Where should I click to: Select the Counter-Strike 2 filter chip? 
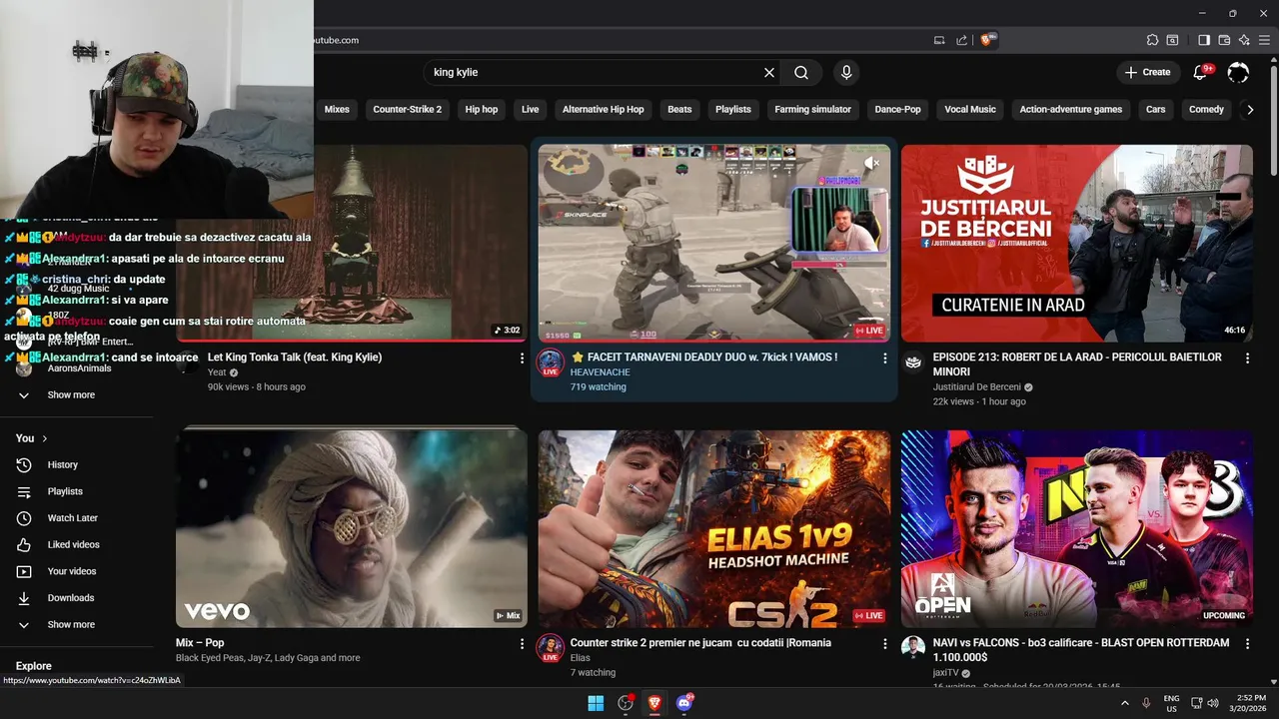pos(407,110)
